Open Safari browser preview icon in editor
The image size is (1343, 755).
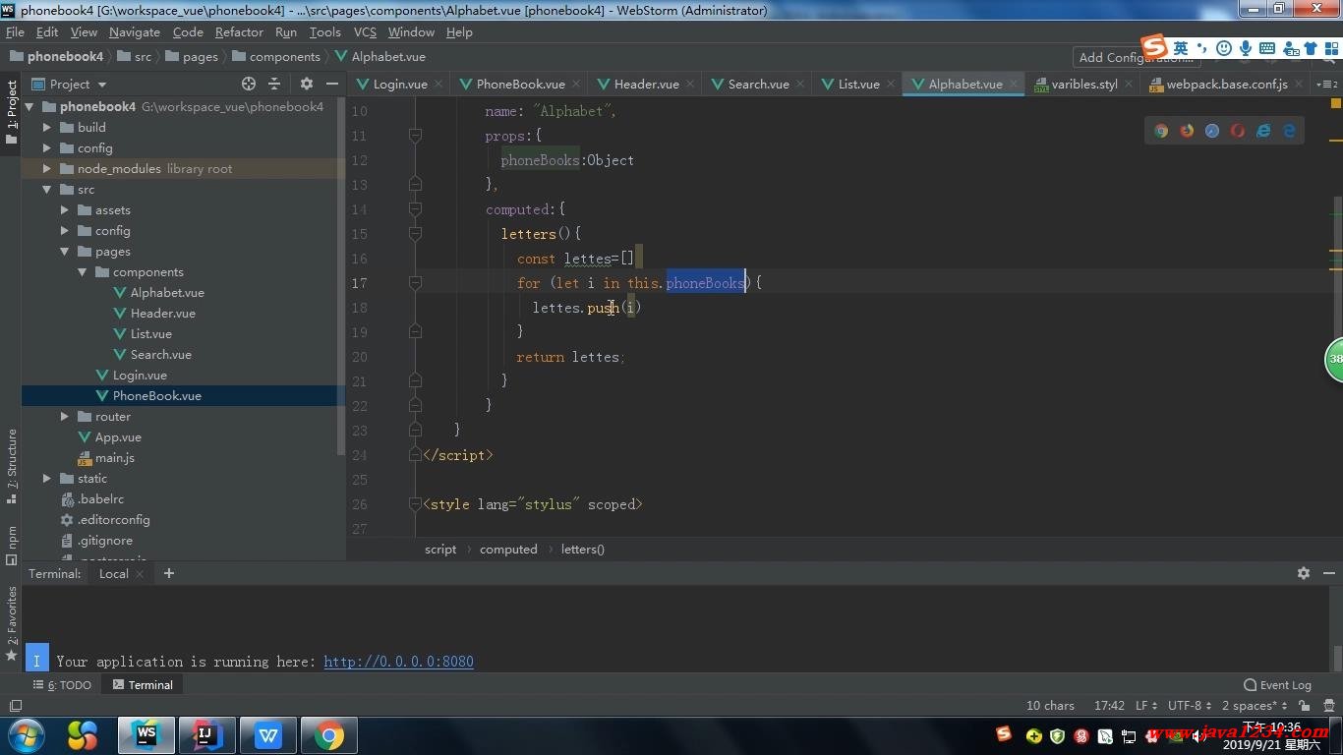coord(1212,131)
